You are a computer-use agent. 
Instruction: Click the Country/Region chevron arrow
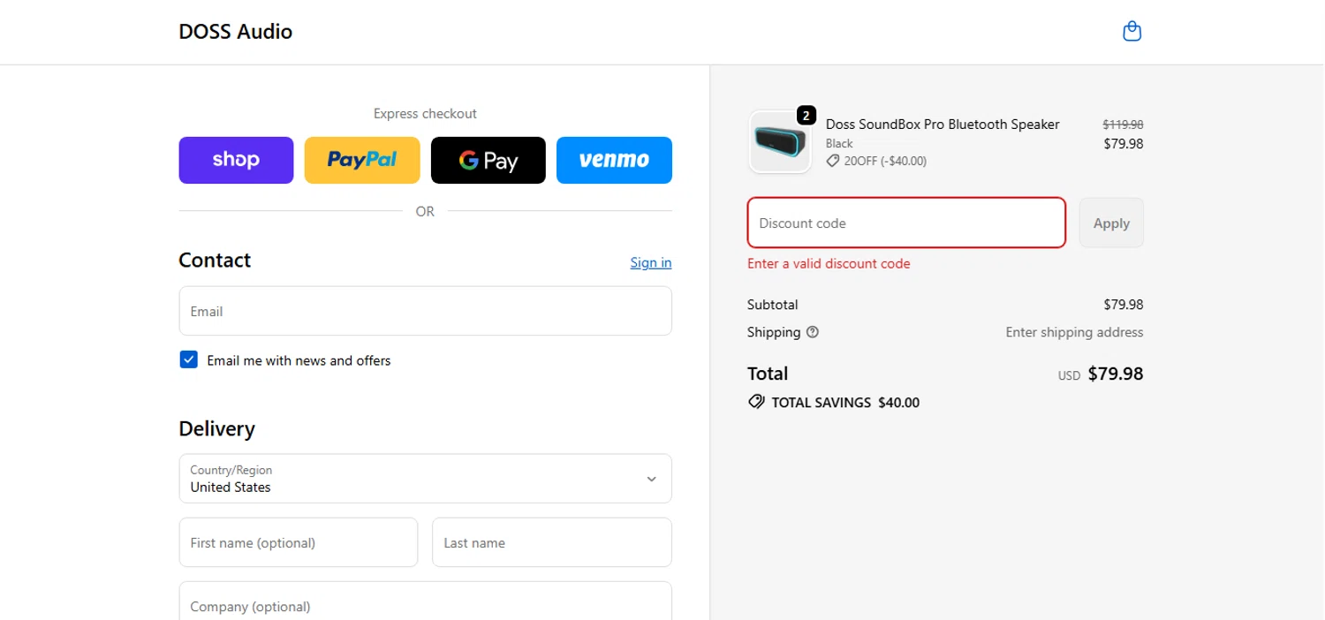[x=651, y=479]
